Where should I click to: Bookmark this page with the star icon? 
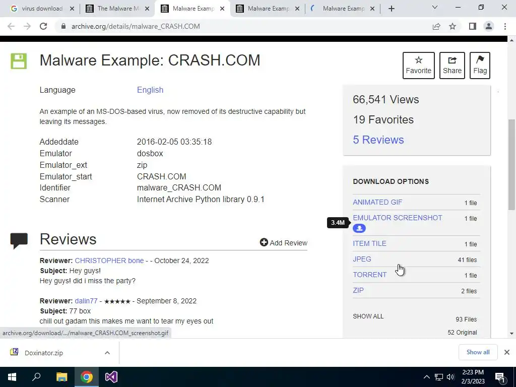(453, 26)
